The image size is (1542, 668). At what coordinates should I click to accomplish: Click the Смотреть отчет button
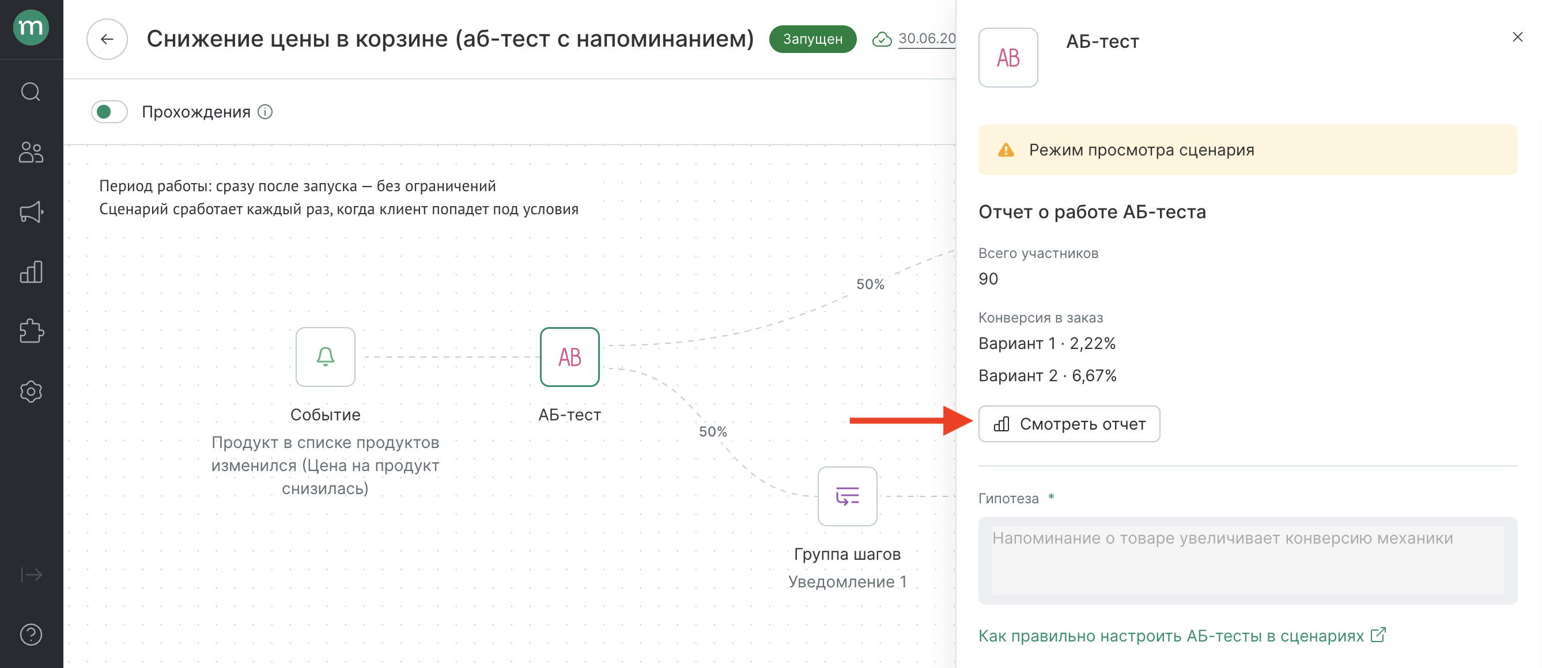tap(1069, 424)
